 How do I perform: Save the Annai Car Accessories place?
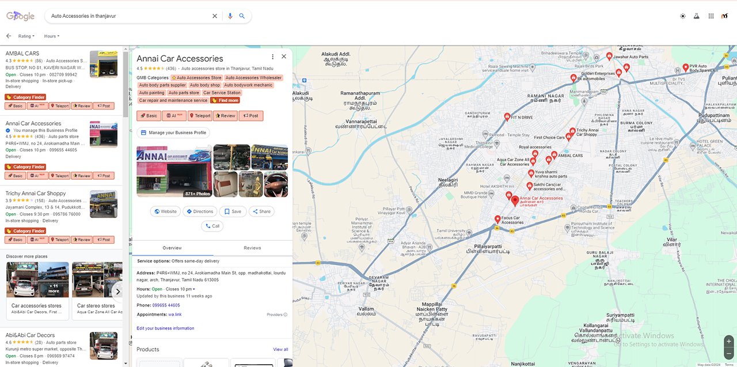(x=233, y=211)
